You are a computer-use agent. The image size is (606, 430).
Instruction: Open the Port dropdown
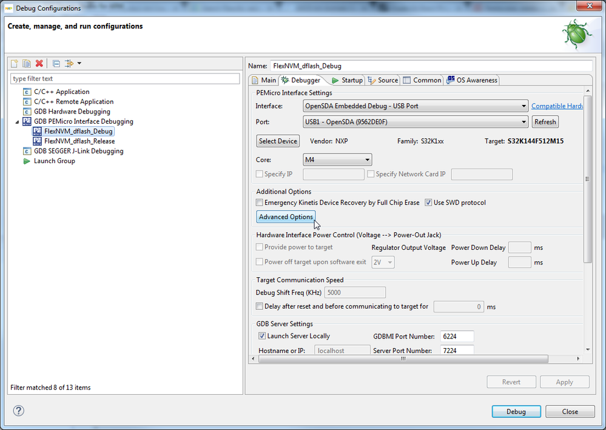coord(416,122)
